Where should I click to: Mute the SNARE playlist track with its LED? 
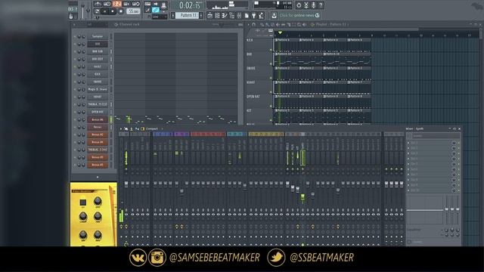point(271,78)
